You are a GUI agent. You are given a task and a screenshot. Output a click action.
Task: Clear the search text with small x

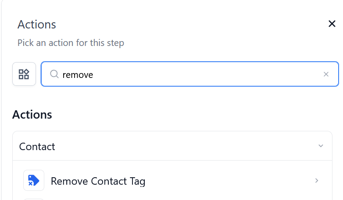pos(326,74)
